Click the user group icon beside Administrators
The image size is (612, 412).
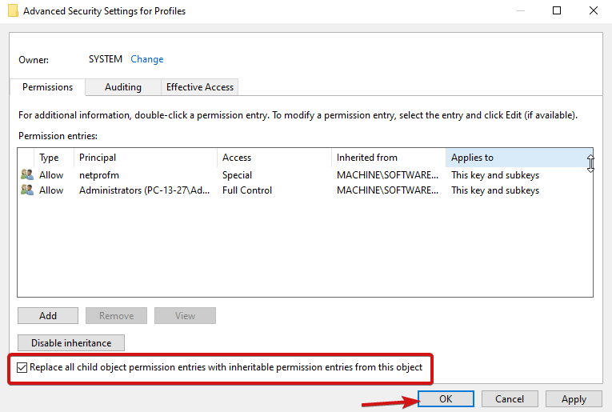[x=27, y=190]
